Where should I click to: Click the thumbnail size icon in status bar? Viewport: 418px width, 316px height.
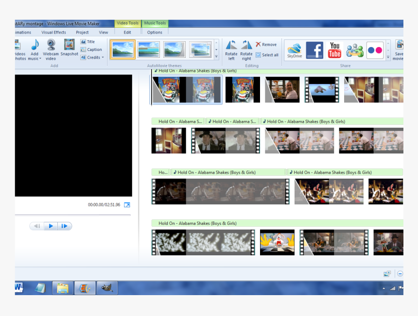coord(387,273)
